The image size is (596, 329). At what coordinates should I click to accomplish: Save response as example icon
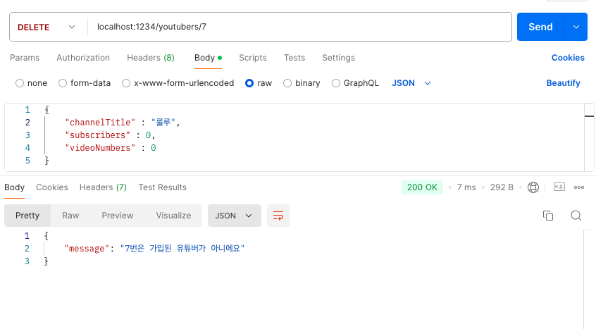559,187
